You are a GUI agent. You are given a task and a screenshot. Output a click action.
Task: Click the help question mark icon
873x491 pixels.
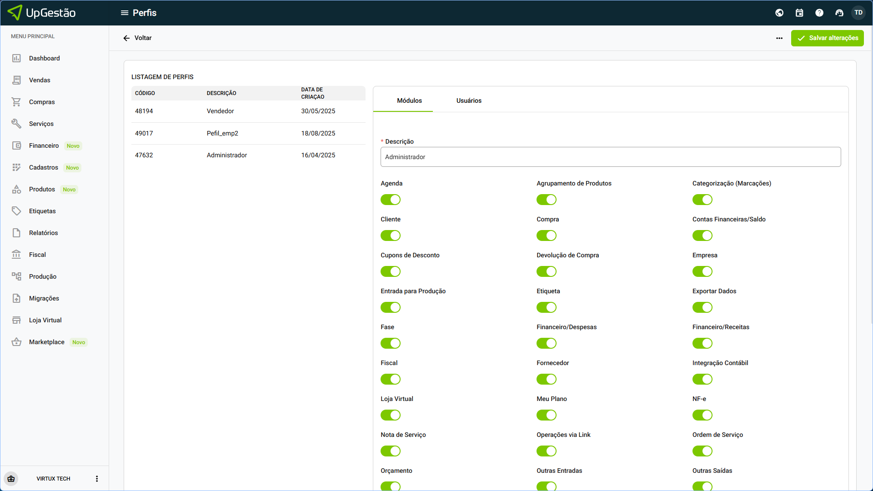(x=819, y=13)
